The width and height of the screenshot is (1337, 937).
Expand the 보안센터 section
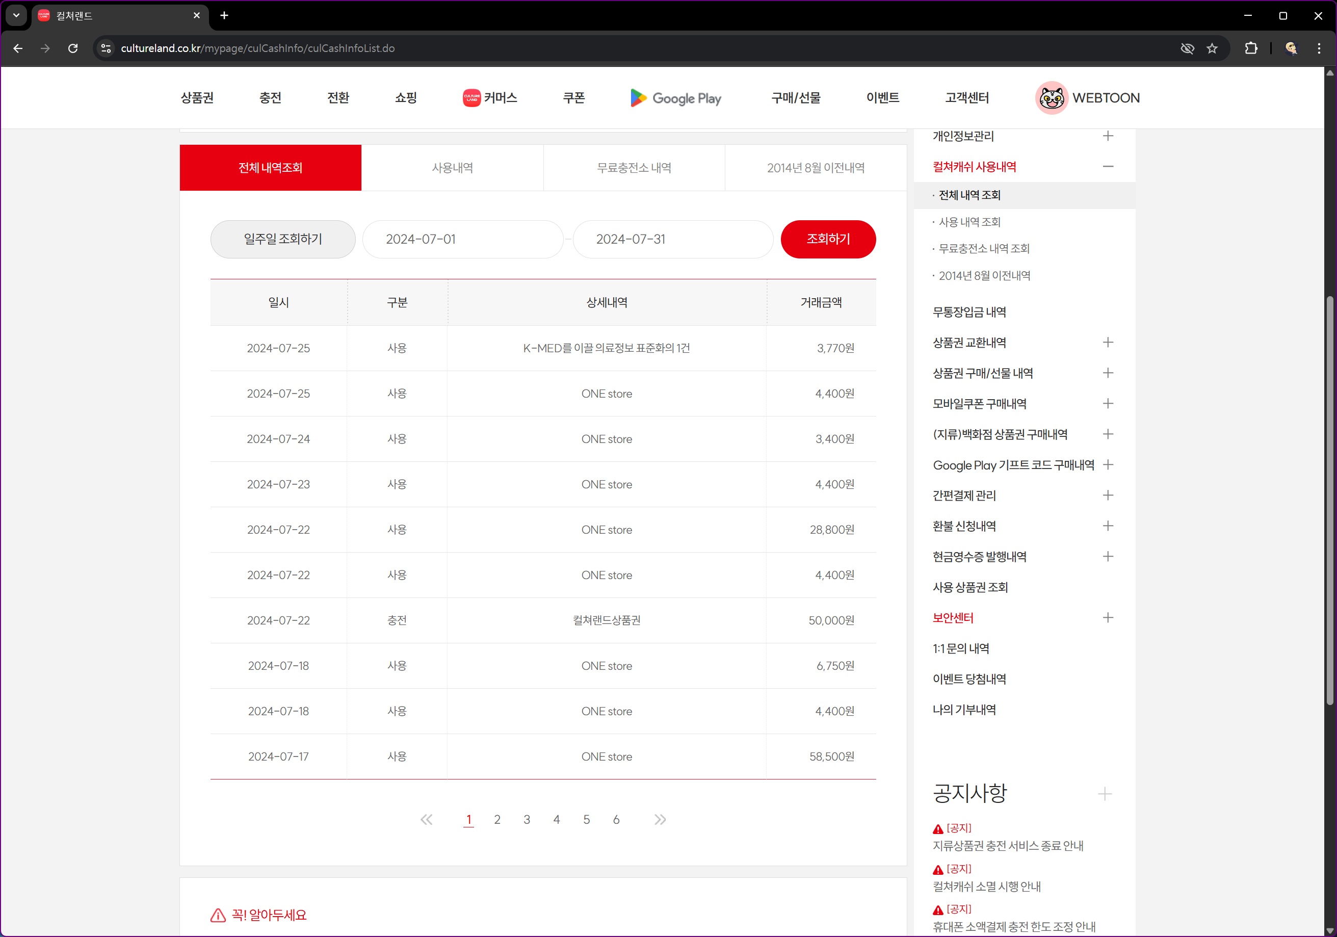(x=1108, y=617)
